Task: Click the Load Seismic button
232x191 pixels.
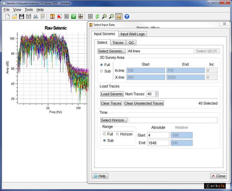Action: tap(112, 94)
